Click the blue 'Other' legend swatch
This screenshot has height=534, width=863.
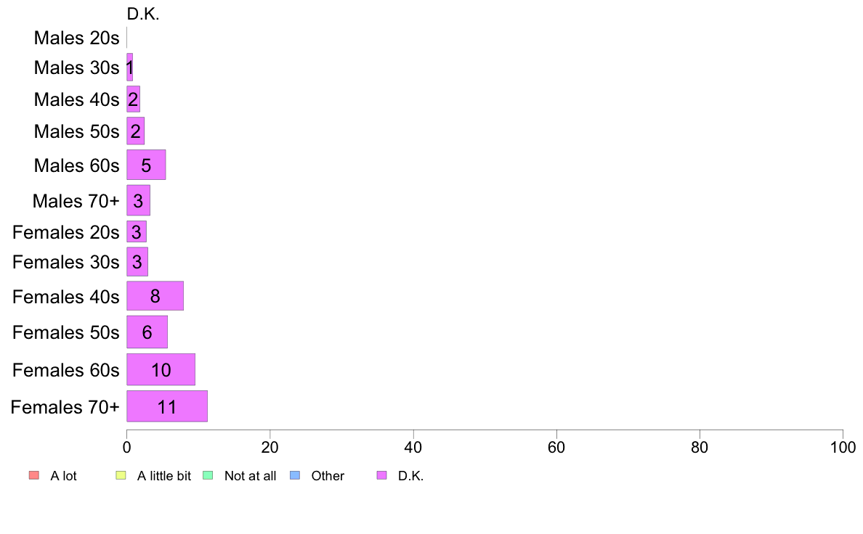click(295, 475)
